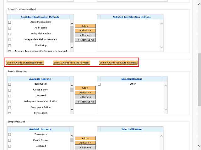Click Available Reasons link in Stop Reasons
Viewport: 201px width, 150px height.
click(x=40, y=129)
